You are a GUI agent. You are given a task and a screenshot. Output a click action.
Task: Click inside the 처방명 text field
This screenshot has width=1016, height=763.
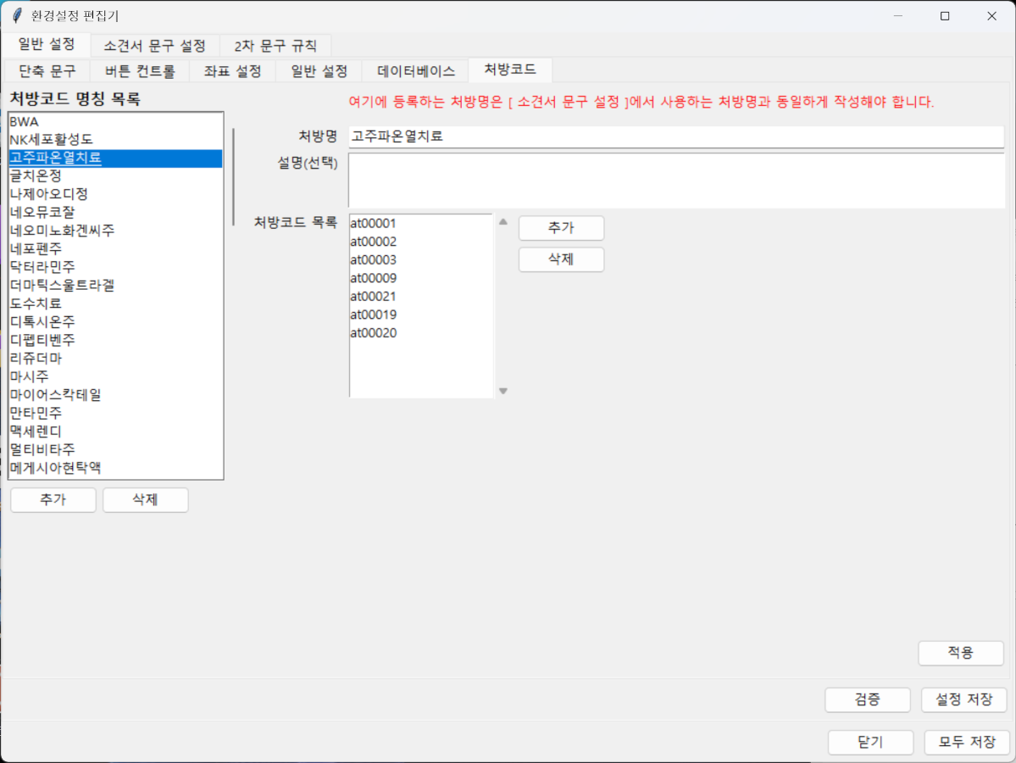675,136
